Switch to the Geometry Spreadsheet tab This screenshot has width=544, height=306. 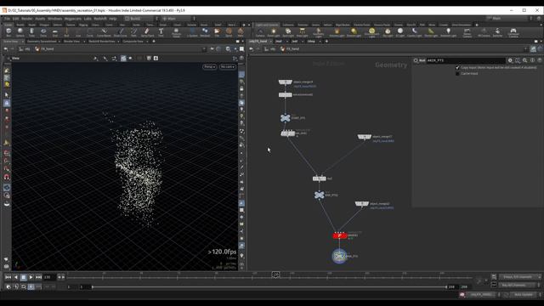[42, 42]
